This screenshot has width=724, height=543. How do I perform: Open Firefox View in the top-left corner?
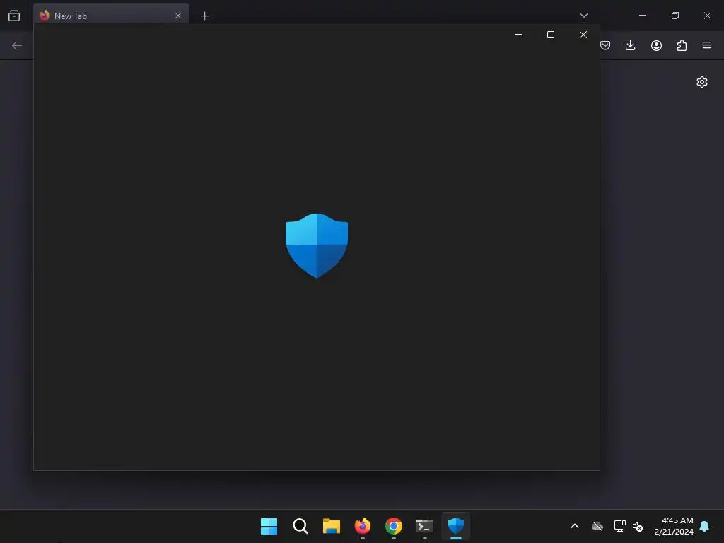[14, 16]
